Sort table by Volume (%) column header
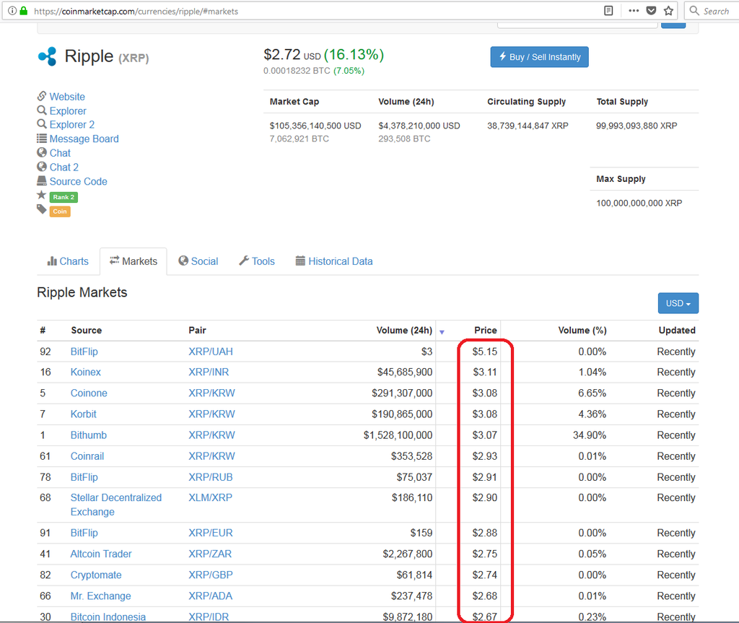Screen dimensions: 739x623 582,330
